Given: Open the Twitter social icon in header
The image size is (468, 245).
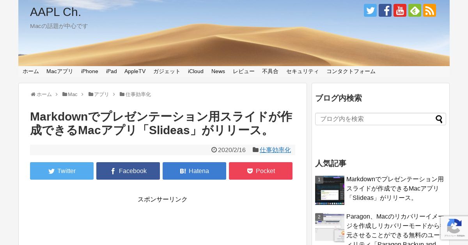Looking at the screenshot, I should pyautogui.click(x=370, y=10).
